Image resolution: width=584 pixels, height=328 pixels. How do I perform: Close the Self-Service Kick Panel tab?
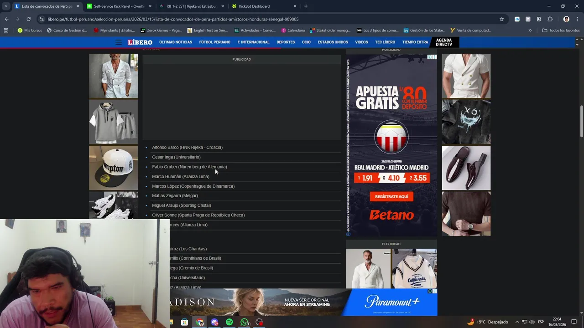click(x=150, y=6)
